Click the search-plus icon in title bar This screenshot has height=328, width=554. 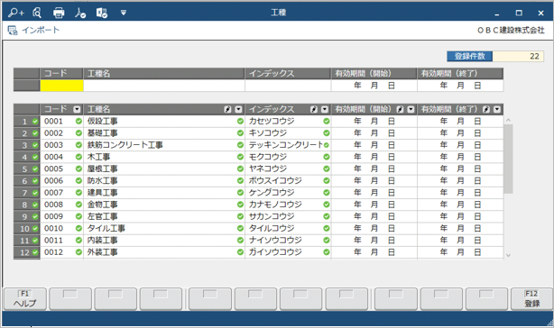[16, 13]
